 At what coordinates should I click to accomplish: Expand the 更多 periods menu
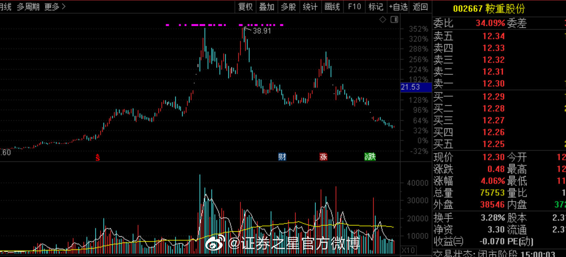(55, 7)
